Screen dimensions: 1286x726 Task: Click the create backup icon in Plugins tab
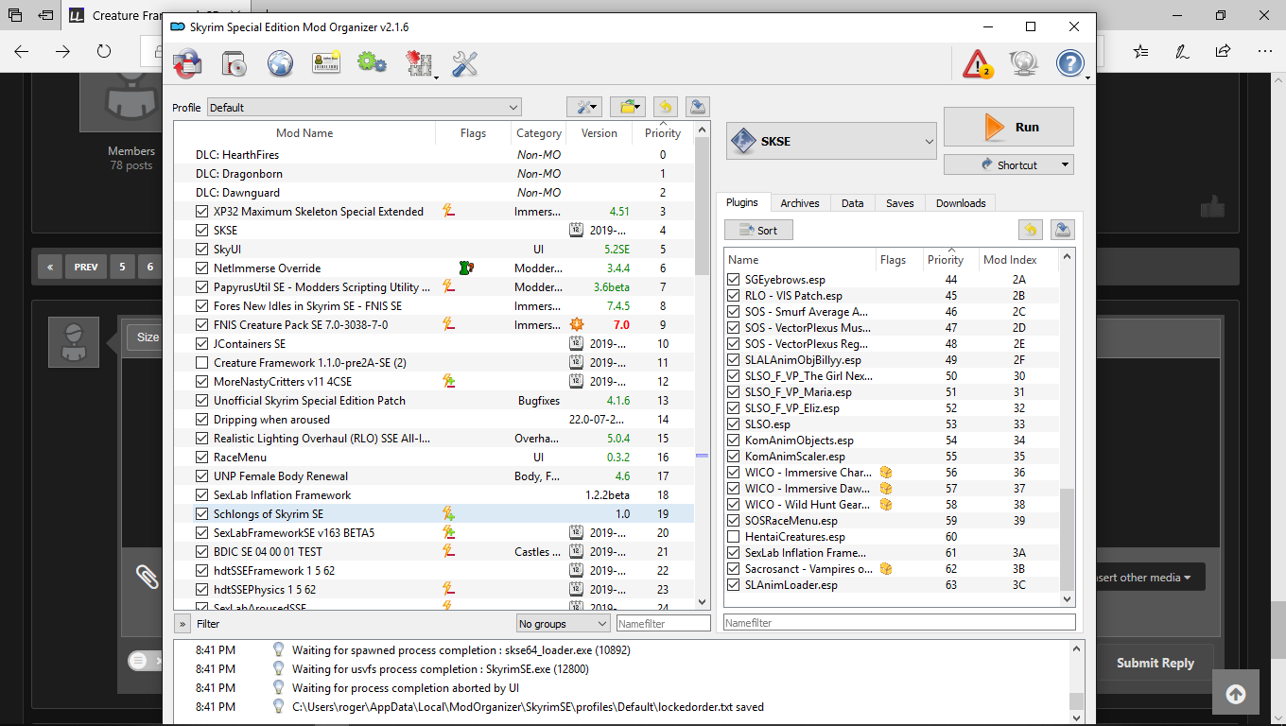coord(1062,230)
